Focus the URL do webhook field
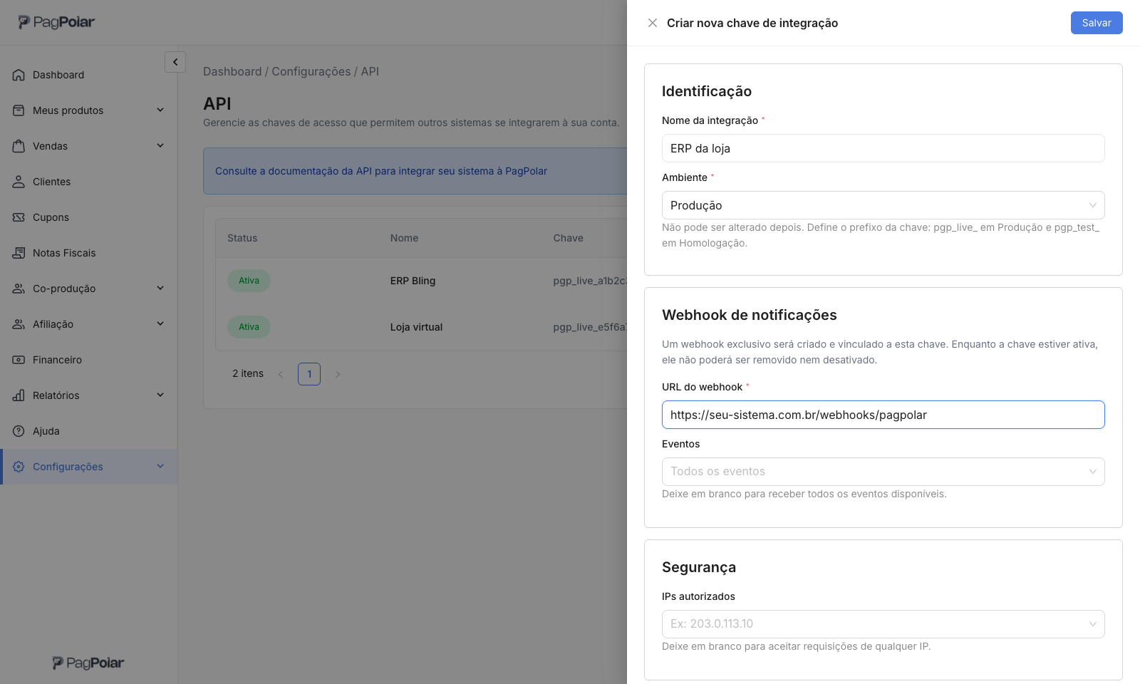 pos(883,415)
